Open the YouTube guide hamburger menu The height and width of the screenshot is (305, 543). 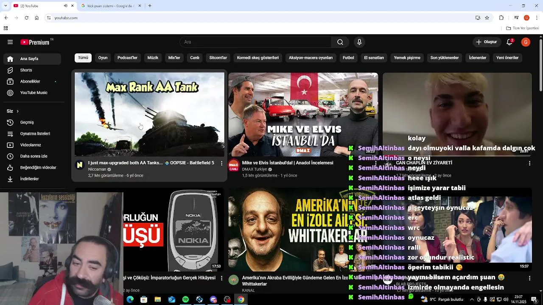[x=10, y=42]
